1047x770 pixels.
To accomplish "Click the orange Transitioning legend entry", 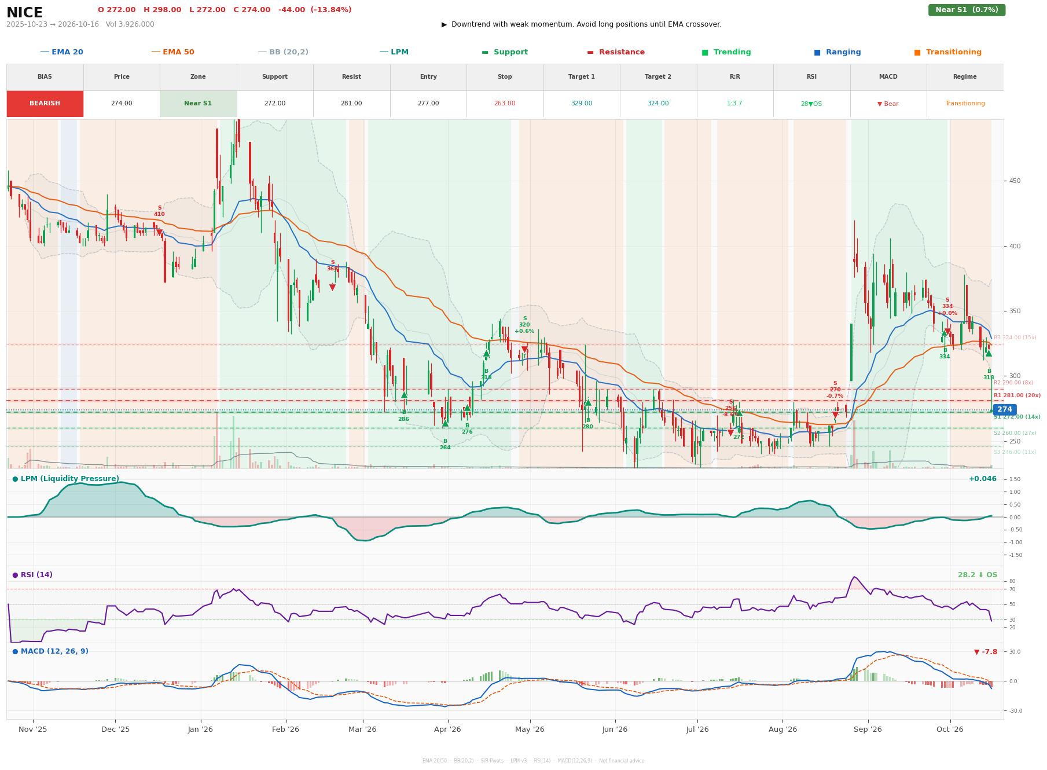I will (948, 52).
